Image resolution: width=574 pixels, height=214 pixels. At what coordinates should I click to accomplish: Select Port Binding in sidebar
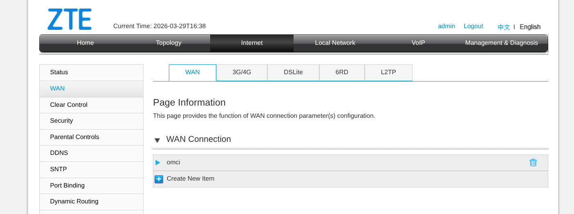coord(67,185)
